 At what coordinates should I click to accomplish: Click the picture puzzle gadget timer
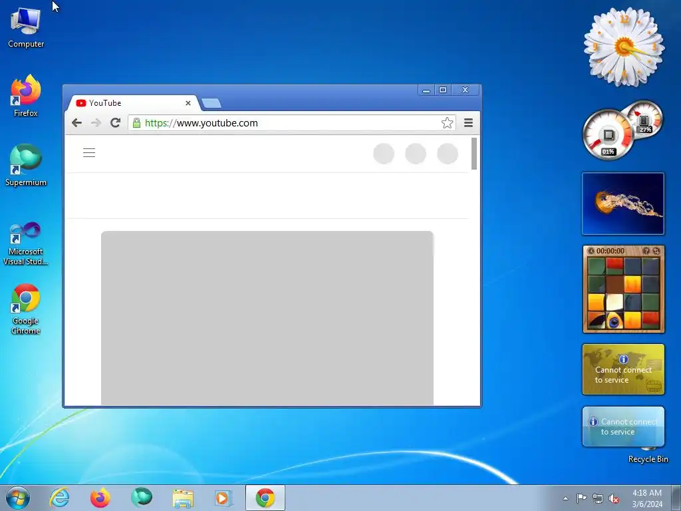click(x=611, y=251)
